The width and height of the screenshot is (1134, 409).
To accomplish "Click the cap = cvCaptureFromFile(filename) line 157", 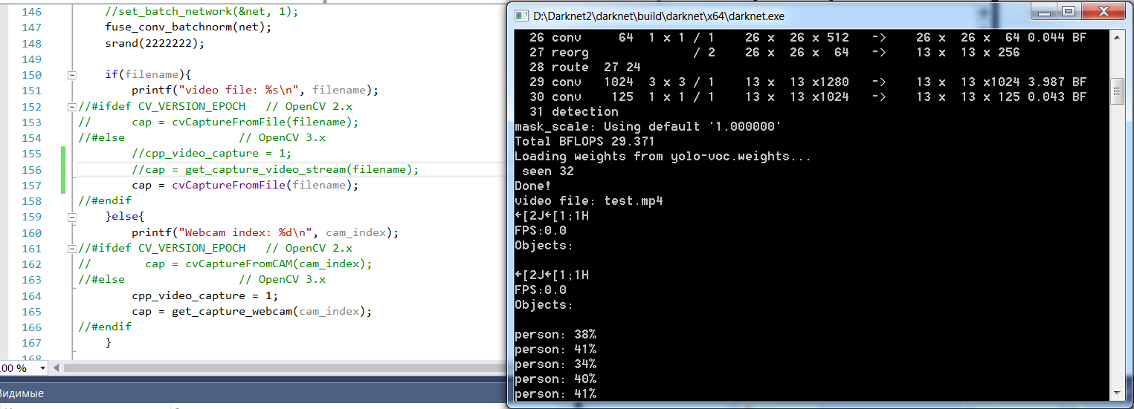I will click(x=245, y=186).
